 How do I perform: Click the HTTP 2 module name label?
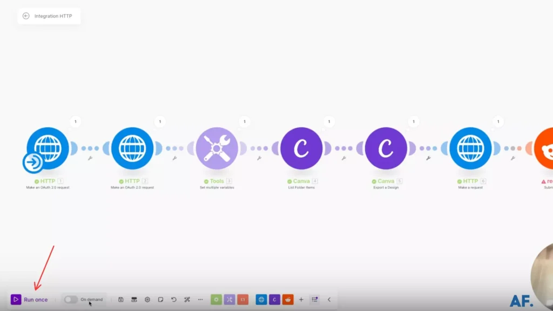132,181
